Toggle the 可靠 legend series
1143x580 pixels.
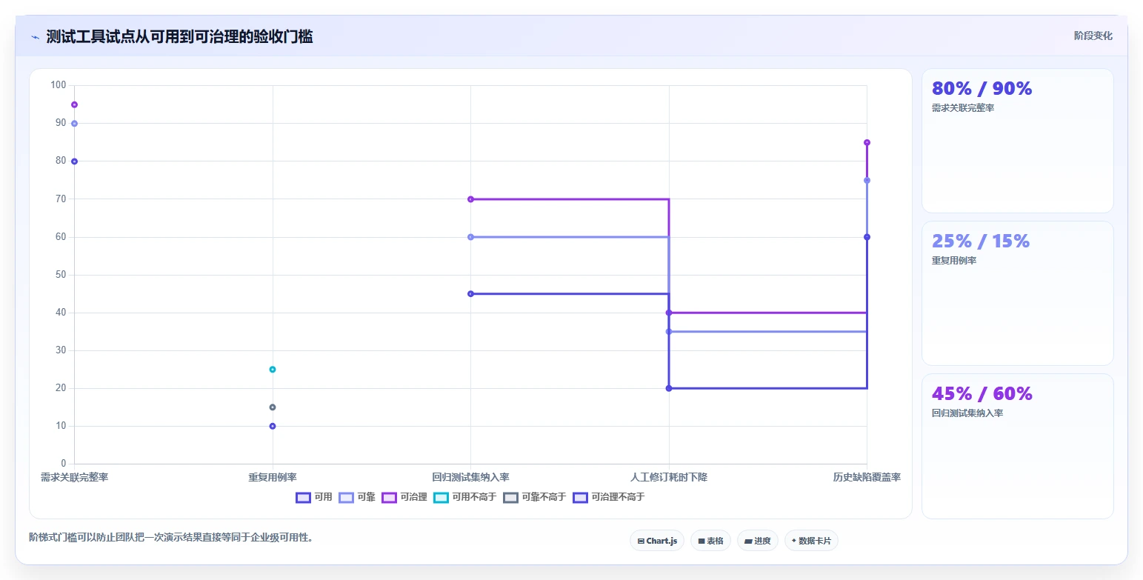click(357, 497)
